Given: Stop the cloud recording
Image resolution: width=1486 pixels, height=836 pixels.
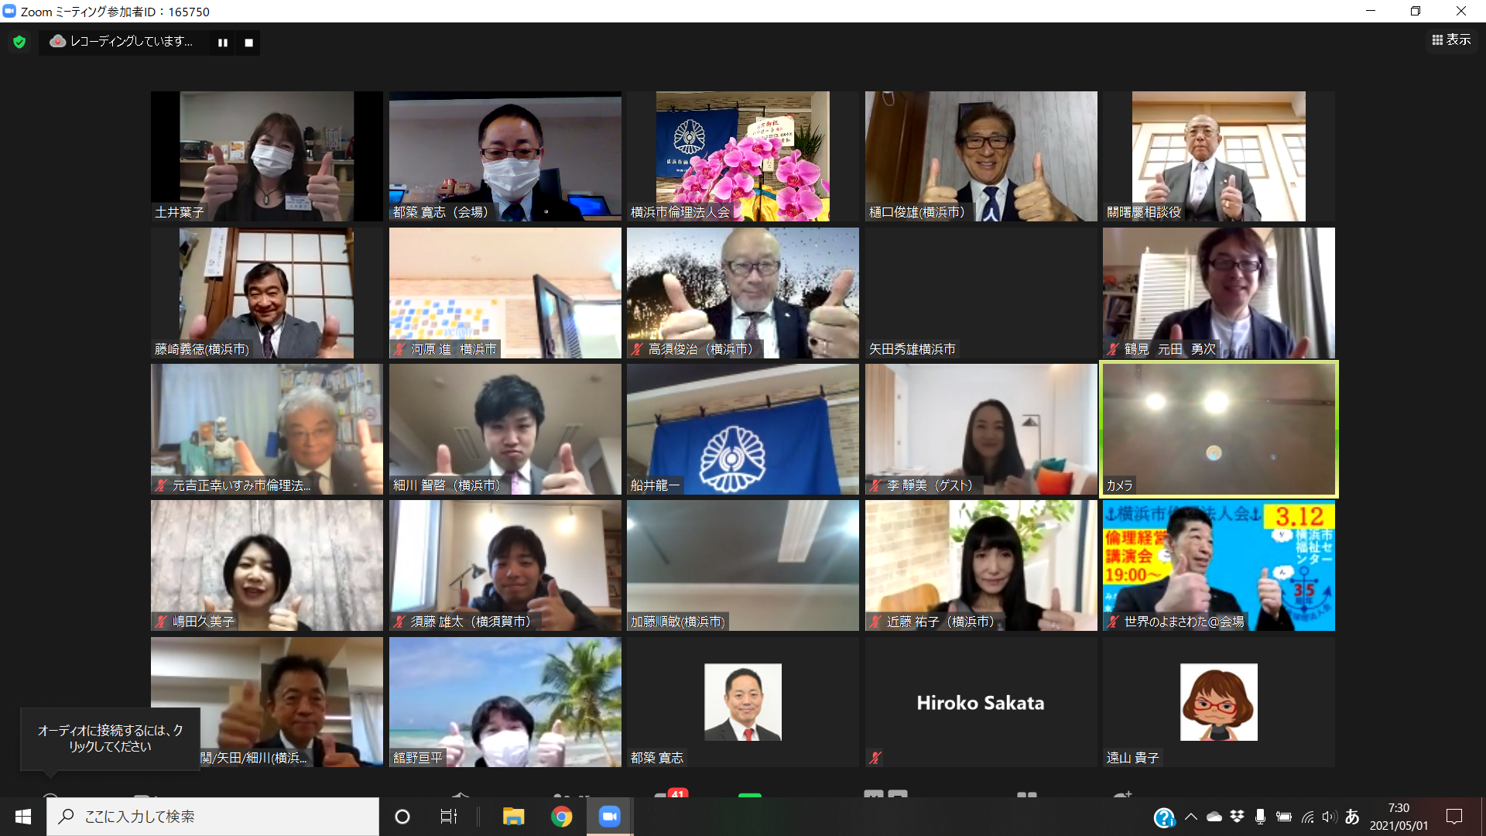Looking at the screenshot, I should 248,43.
